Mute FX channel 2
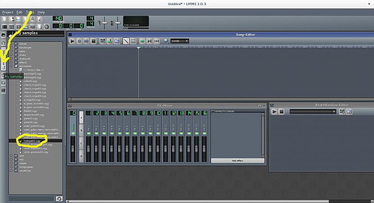Screen dimensions: 374x203 coord(96,133)
